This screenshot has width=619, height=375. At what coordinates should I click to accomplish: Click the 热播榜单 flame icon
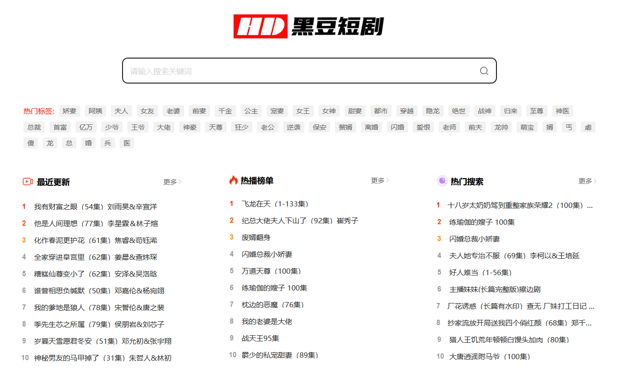pyautogui.click(x=234, y=181)
